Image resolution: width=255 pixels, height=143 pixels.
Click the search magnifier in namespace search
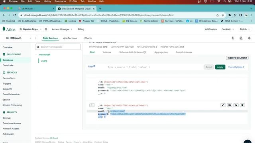(38, 47)
